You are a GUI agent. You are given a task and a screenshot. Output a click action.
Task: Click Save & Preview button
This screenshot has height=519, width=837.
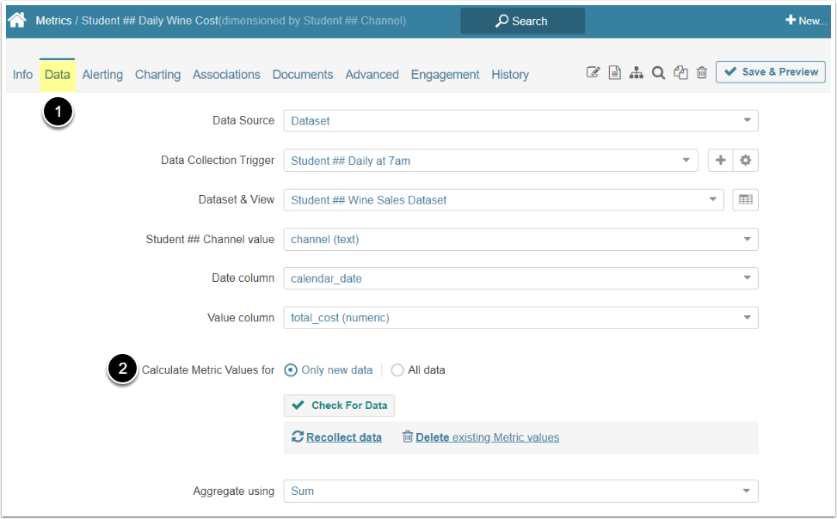click(770, 72)
